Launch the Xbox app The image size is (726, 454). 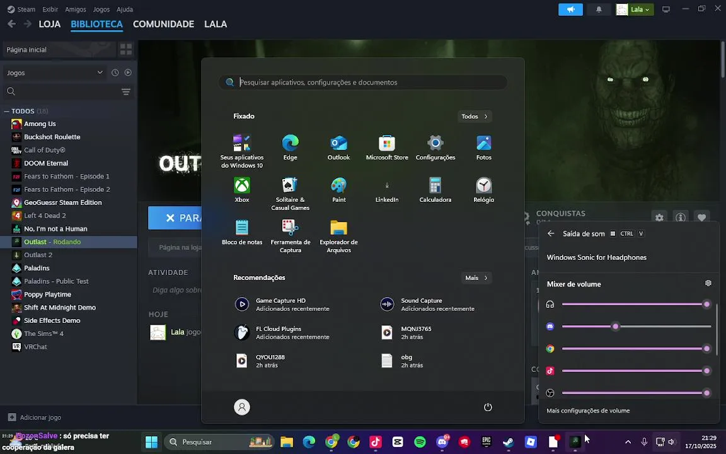tap(242, 190)
